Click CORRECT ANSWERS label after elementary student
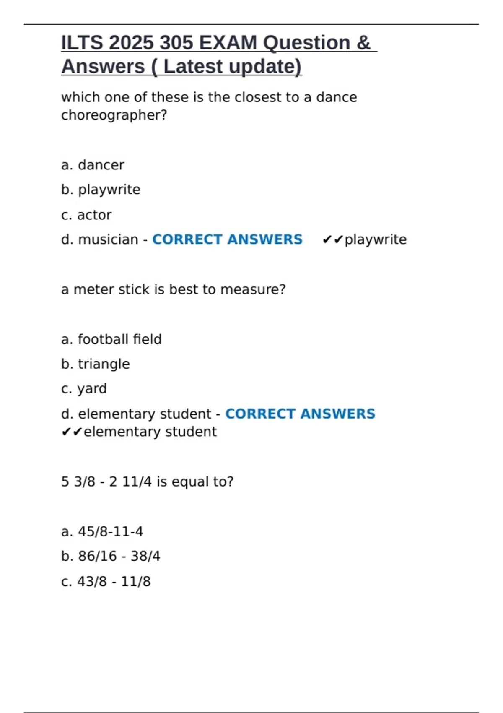The image size is (503, 713). (x=300, y=414)
